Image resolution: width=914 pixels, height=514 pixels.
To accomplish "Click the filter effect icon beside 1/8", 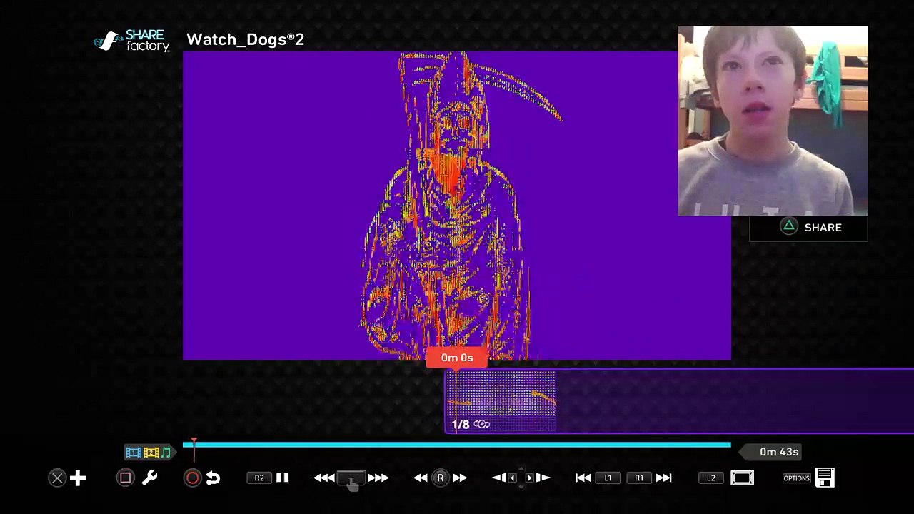I will 481,425.
